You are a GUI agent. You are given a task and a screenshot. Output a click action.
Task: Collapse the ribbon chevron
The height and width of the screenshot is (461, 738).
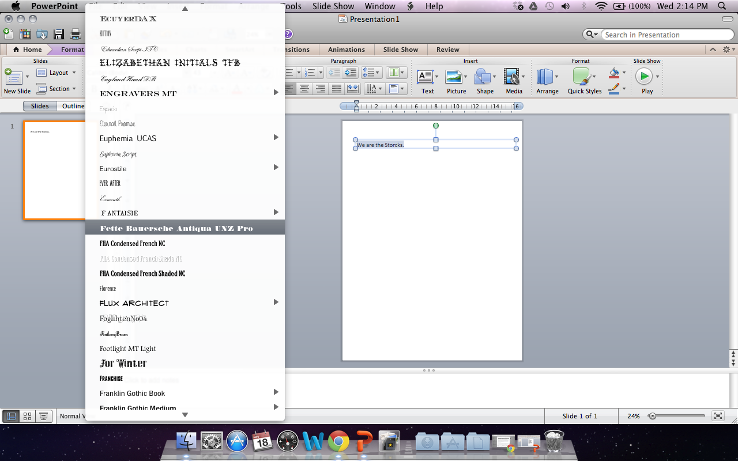coord(713,50)
